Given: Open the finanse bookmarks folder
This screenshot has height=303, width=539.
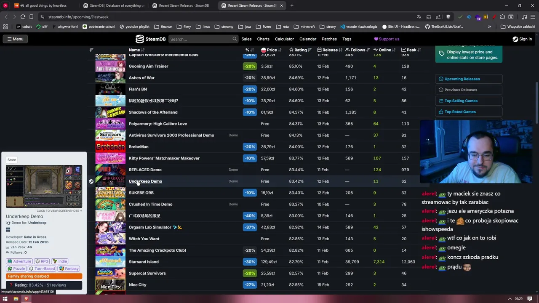Looking at the screenshot, I should tap(163, 27).
